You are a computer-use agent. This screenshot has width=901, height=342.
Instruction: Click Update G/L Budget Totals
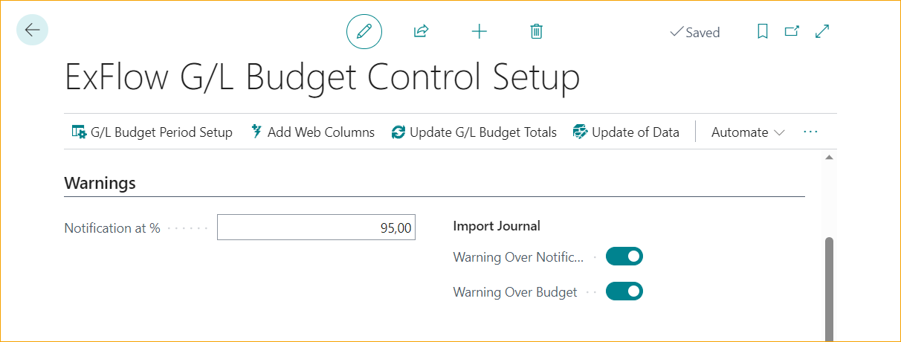pos(474,132)
